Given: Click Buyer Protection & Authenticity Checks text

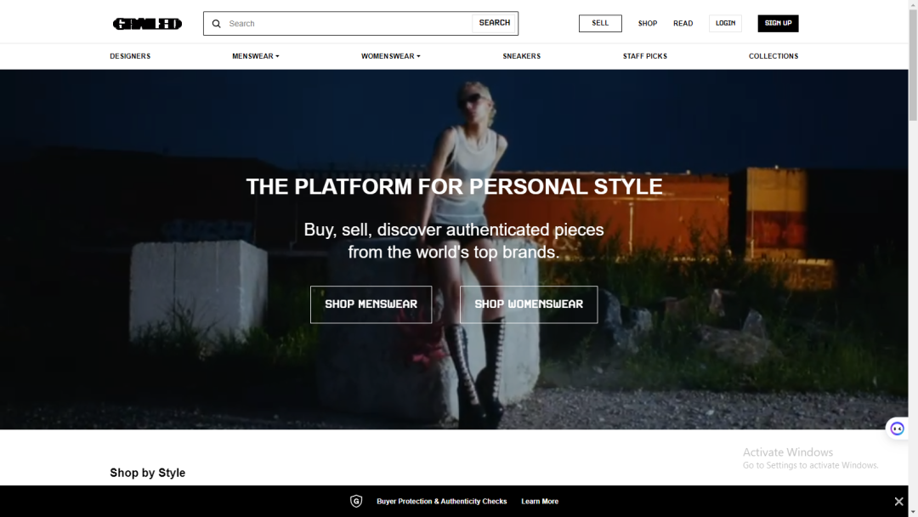Looking at the screenshot, I should [441, 501].
